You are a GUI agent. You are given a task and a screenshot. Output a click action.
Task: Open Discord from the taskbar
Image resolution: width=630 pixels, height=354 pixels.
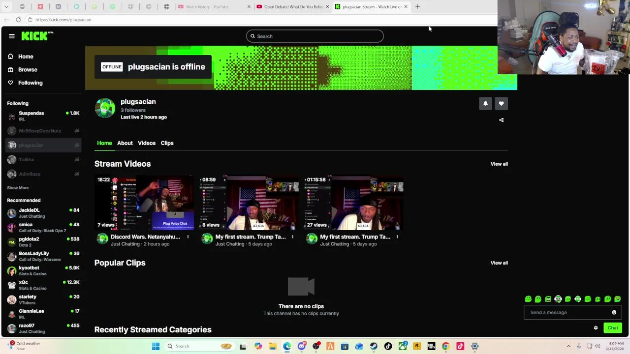pos(301,346)
